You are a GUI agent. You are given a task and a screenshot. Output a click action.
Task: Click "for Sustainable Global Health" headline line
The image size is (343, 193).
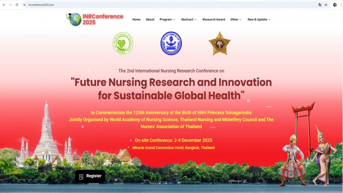point(171,96)
